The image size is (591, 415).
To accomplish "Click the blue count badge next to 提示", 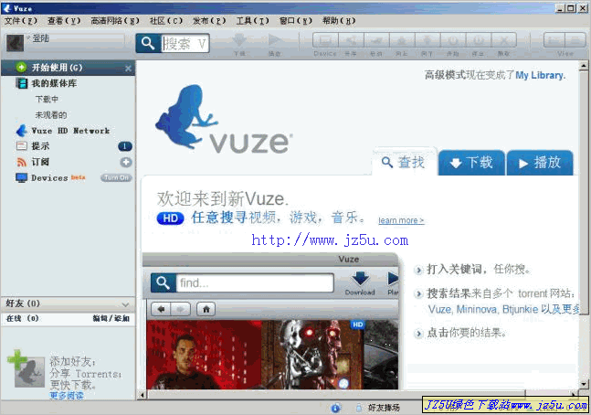I will tap(125, 146).
